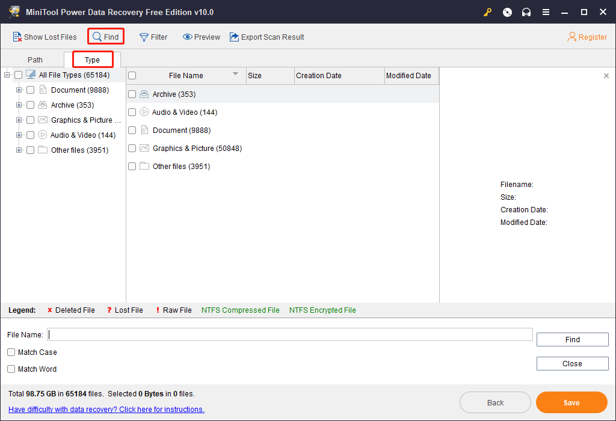Expand Other files (3951) tree node
The width and height of the screenshot is (616, 421).
[19, 150]
